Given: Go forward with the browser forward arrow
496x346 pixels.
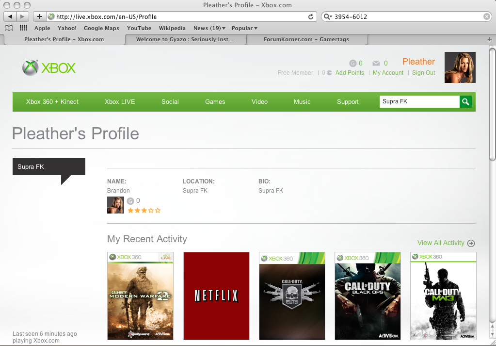Looking at the screenshot, I should point(22,16).
